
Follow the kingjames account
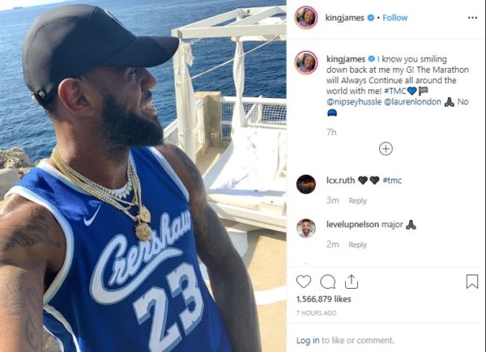pyautogui.click(x=395, y=18)
